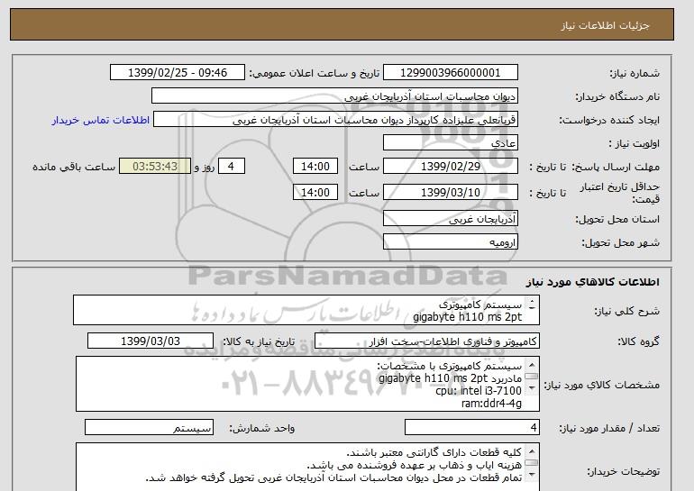
Task: Click the ساعت باقی مانده text
Action: tap(74, 167)
